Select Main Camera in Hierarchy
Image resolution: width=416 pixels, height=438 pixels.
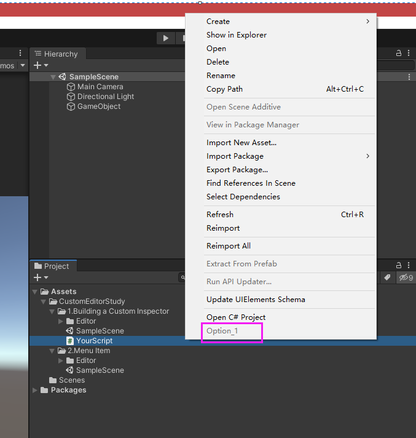(100, 87)
